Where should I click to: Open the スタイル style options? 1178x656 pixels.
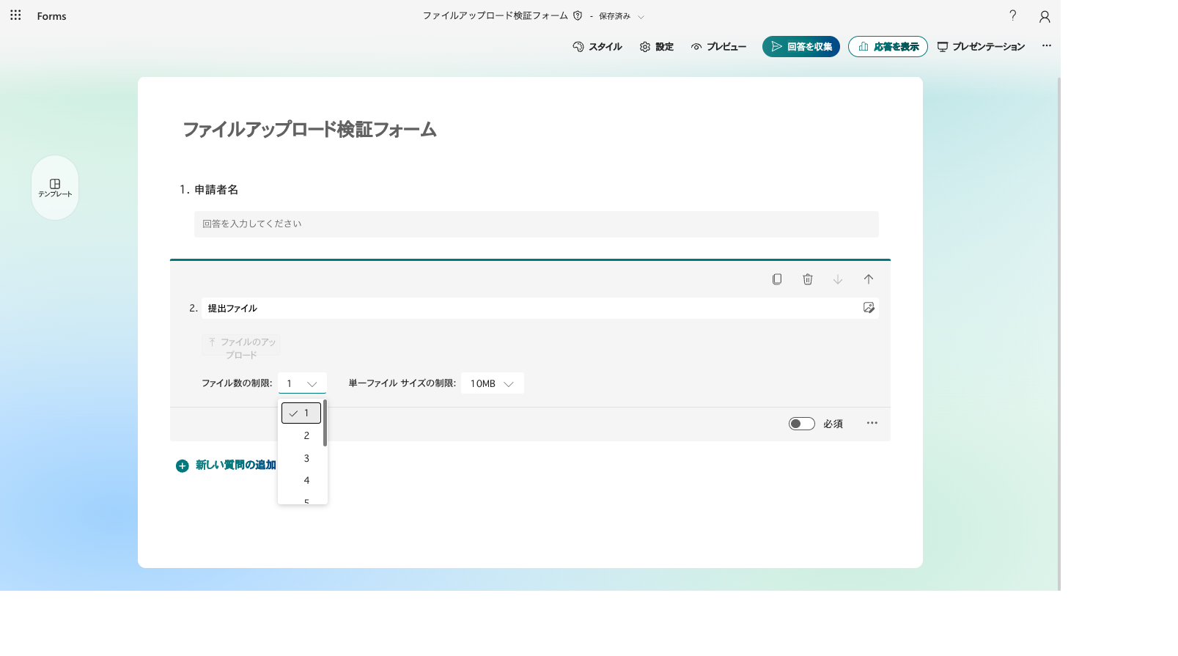(x=597, y=46)
